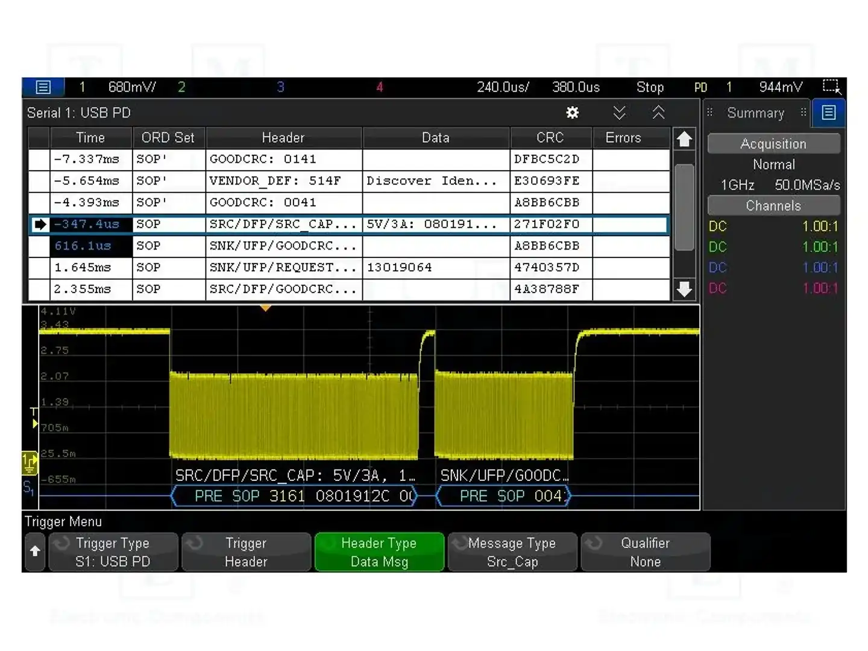This screenshot has height=651, width=868.
Task: Expand lister with double up chevron
Action: tap(658, 113)
